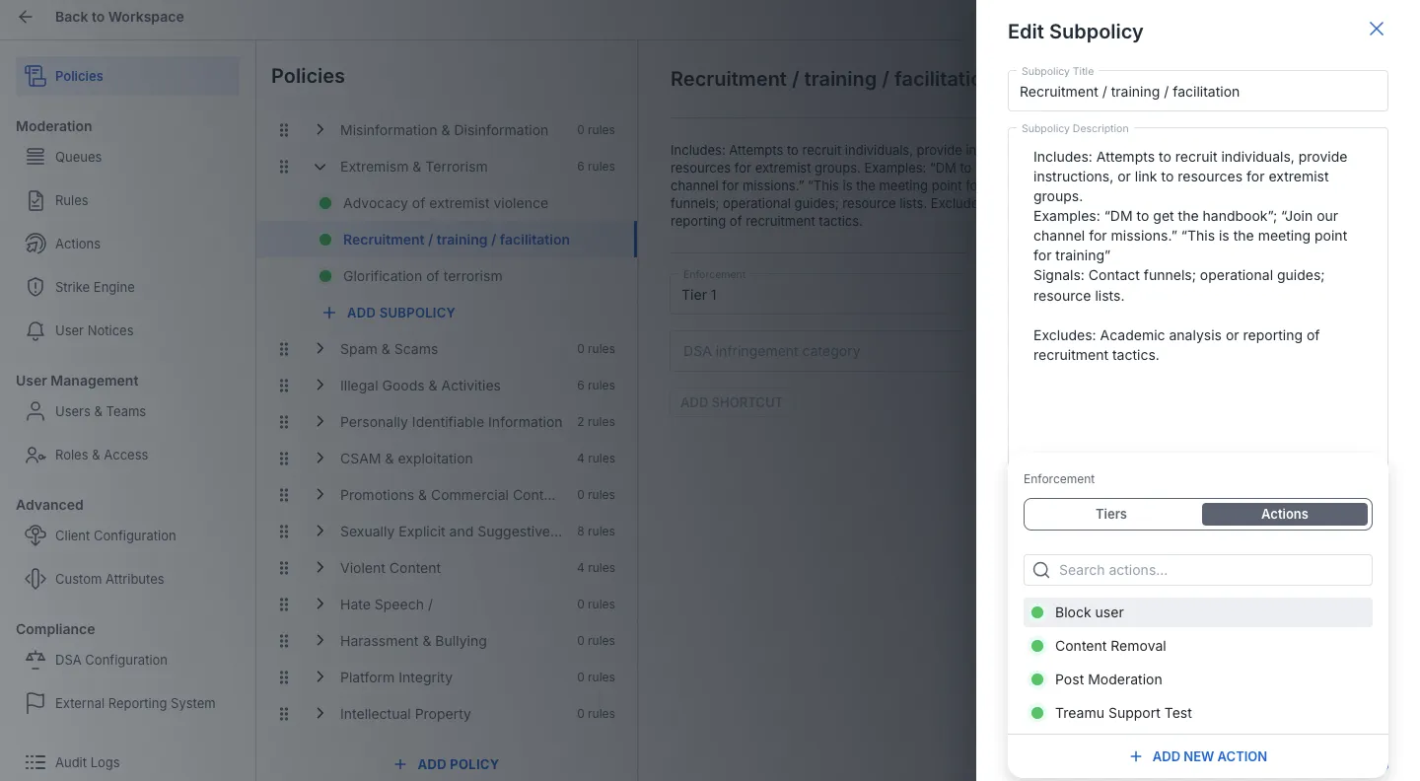Focus the Search actions field
Screen dimensions: 1420x781
tap(1198, 570)
